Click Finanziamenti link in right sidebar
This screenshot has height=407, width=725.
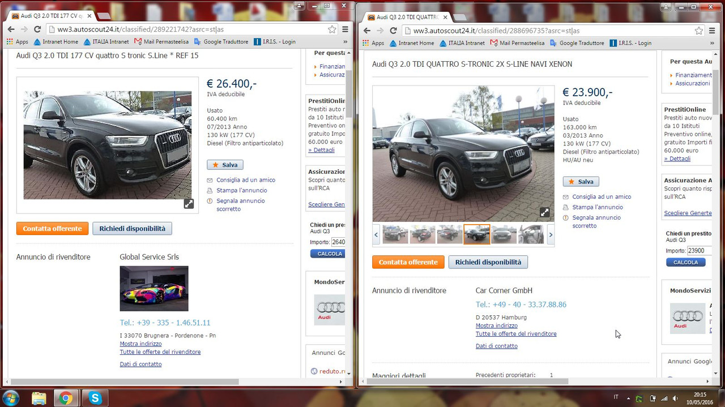[x=693, y=75]
